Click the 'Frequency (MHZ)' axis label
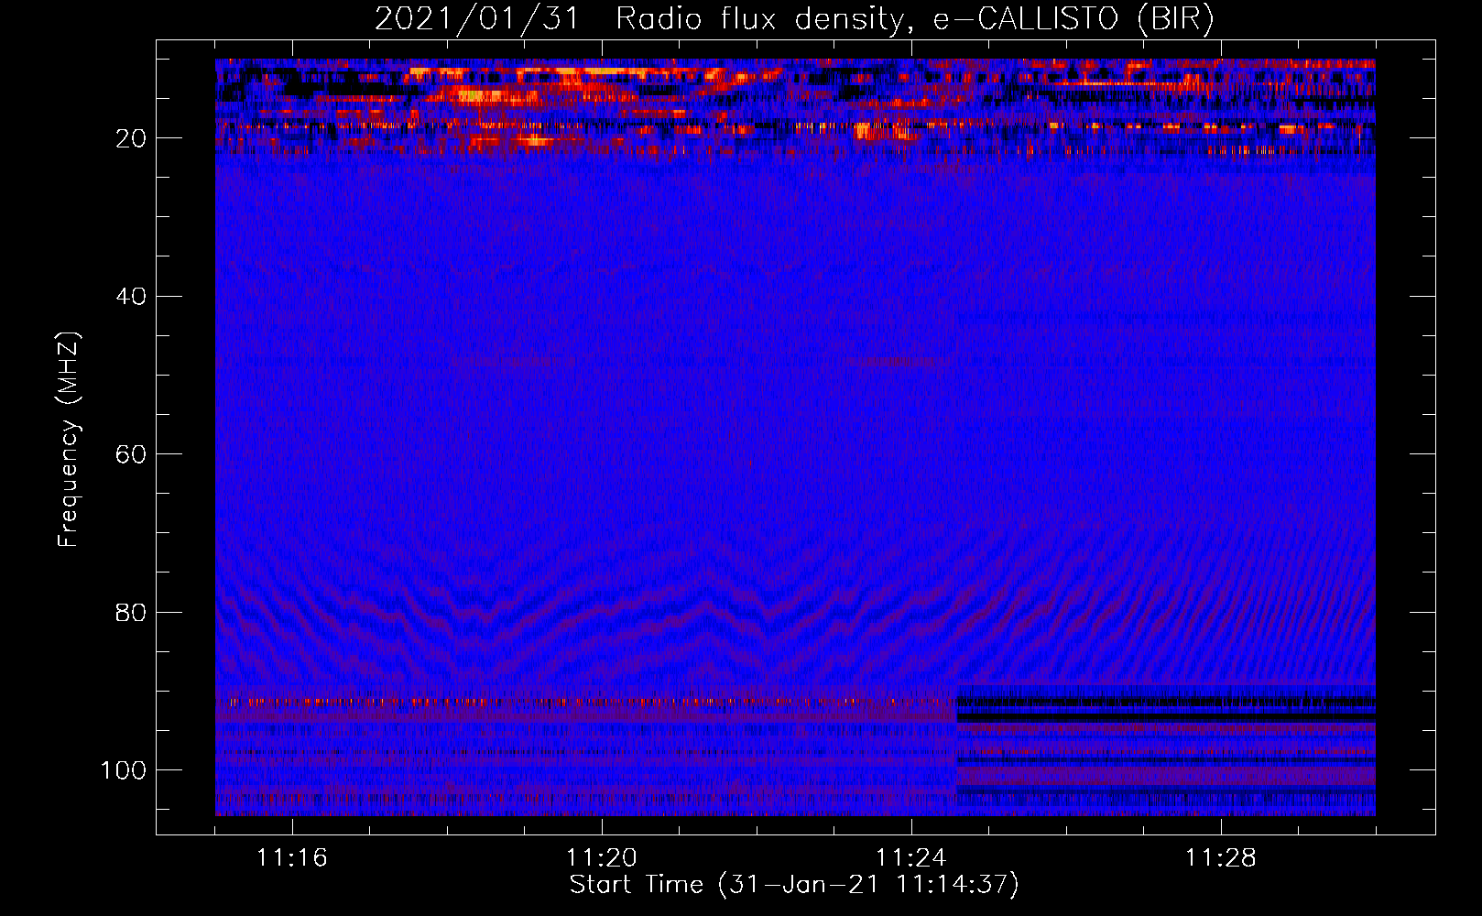Viewport: 1482px width, 916px height. click(x=69, y=439)
